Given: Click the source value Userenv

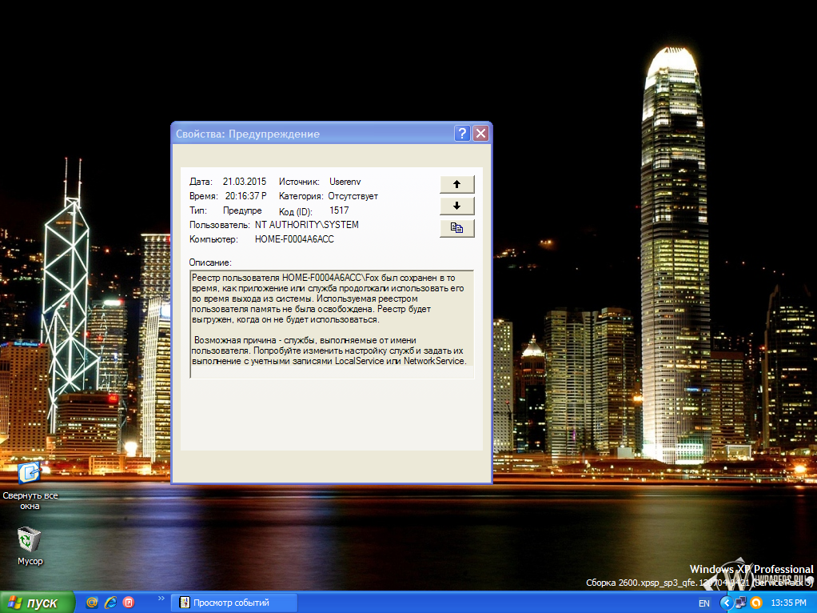Looking at the screenshot, I should point(345,182).
